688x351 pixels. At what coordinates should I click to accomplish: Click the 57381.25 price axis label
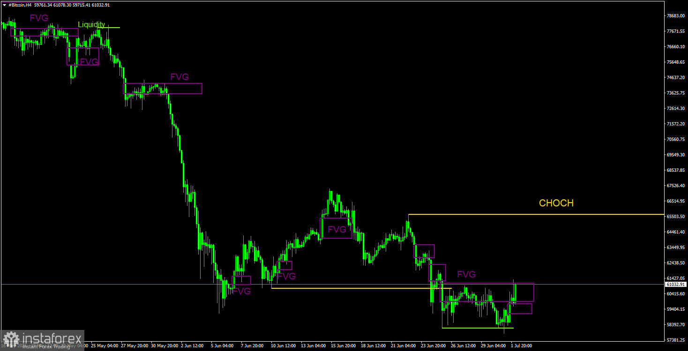[676, 340]
